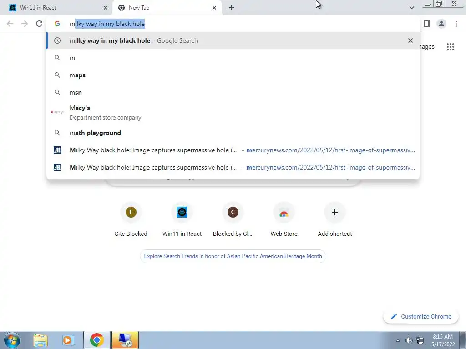Click the Macy's logo icon

point(57,112)
